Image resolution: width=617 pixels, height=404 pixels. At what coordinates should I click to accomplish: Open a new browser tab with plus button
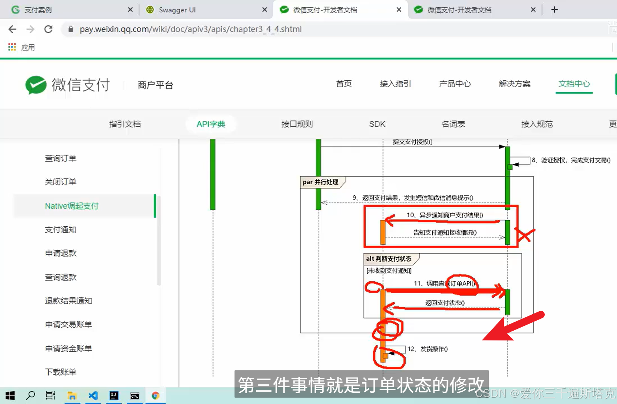pyautogui.click(x=555, y=10)
